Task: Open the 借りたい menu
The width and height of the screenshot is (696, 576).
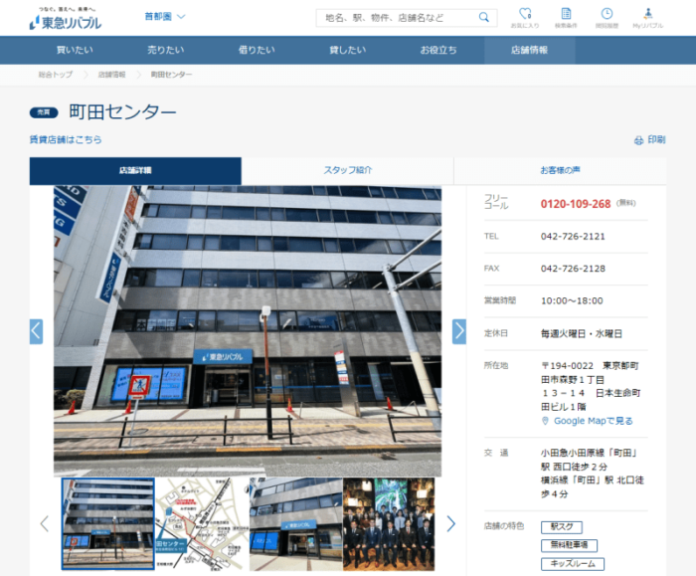Action: [257, 50]
